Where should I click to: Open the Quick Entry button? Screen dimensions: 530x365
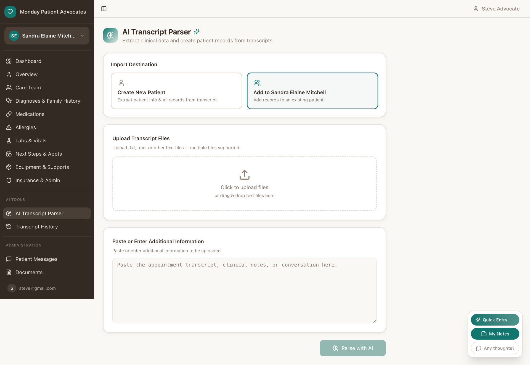tap(495, 320)
